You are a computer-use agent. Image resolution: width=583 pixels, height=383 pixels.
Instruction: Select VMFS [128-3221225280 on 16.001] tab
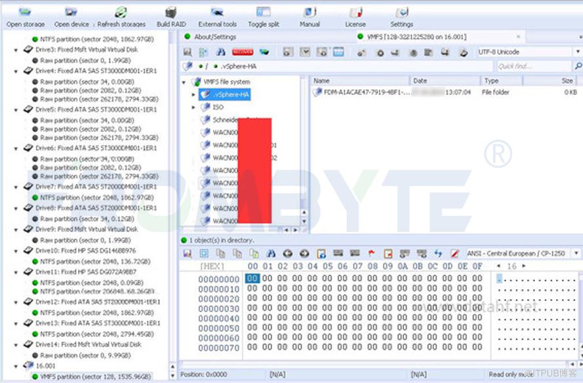pyautogui.click(x=416, y=37)
